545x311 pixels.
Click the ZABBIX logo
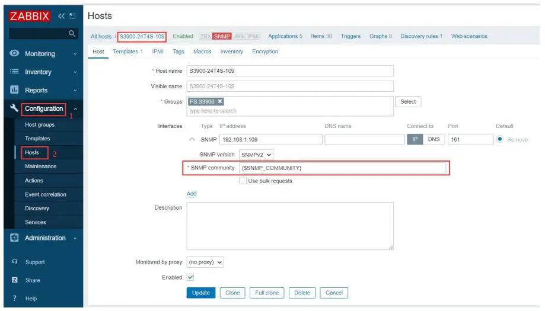click(30, 16)
